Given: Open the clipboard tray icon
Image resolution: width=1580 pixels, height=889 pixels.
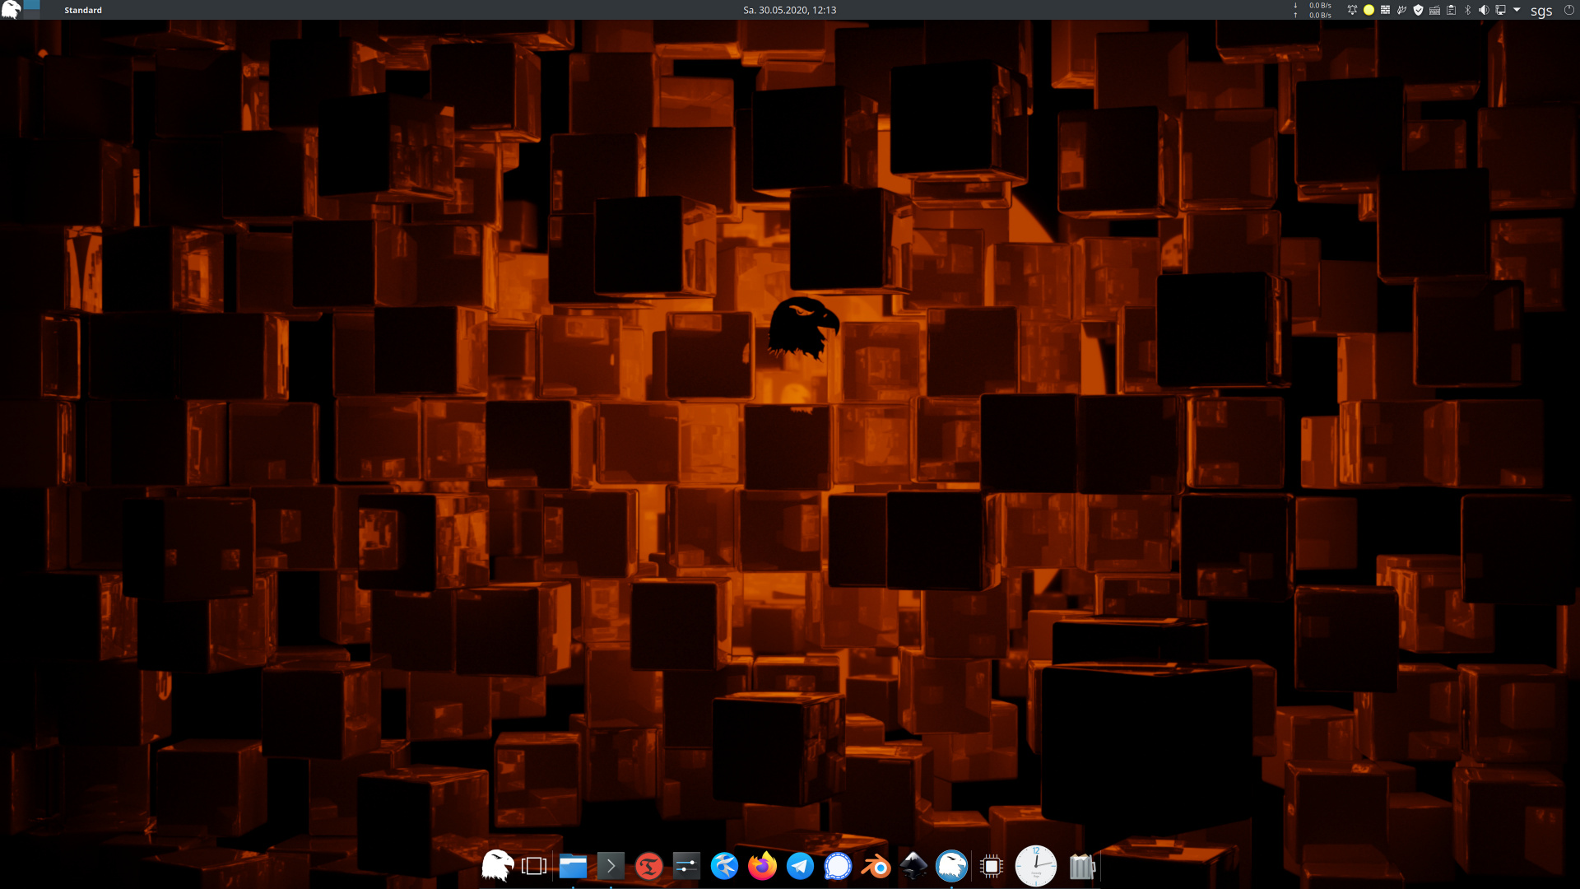Looking at the screenshot, I should (x=1451, y=10).
